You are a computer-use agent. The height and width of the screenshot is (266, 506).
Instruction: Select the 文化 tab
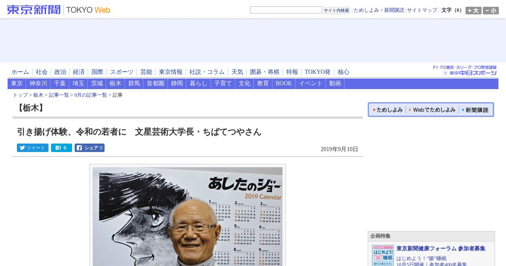pos(245,84)
